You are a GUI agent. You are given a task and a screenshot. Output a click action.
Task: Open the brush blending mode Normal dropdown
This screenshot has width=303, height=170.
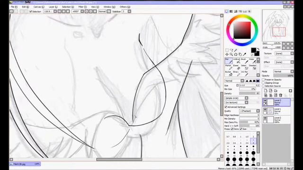click(234, 81)
